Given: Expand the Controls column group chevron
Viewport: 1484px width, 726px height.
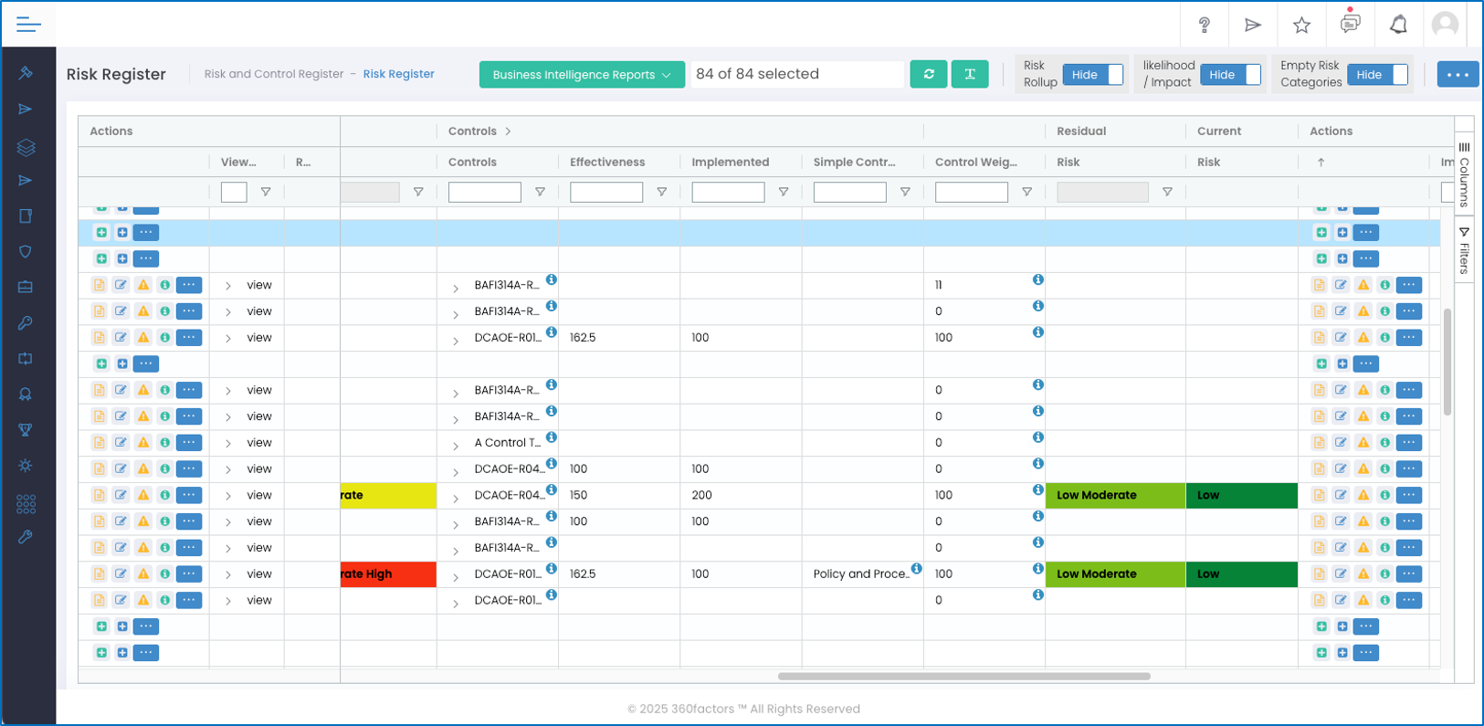Looking at the screenshot, I should coord(508,132).
